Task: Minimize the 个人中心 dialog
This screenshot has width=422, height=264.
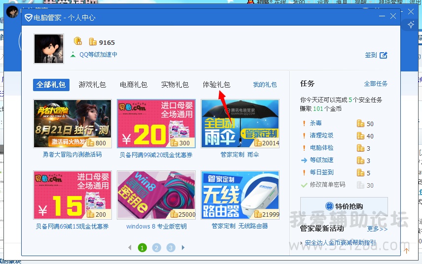Action: 382,16
